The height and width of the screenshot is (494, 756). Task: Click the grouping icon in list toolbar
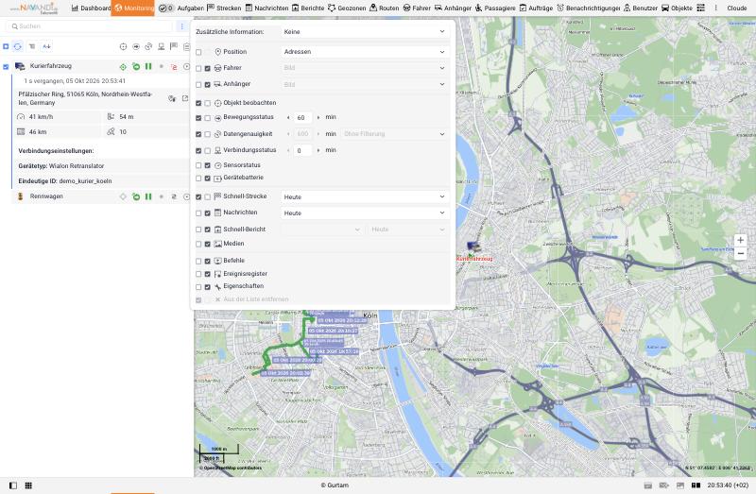[x=32, y=46]
